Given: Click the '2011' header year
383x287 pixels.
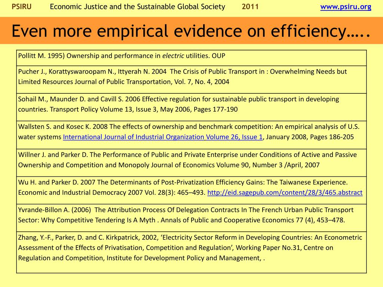Looking at the screenshot, I should pos(250,7).
